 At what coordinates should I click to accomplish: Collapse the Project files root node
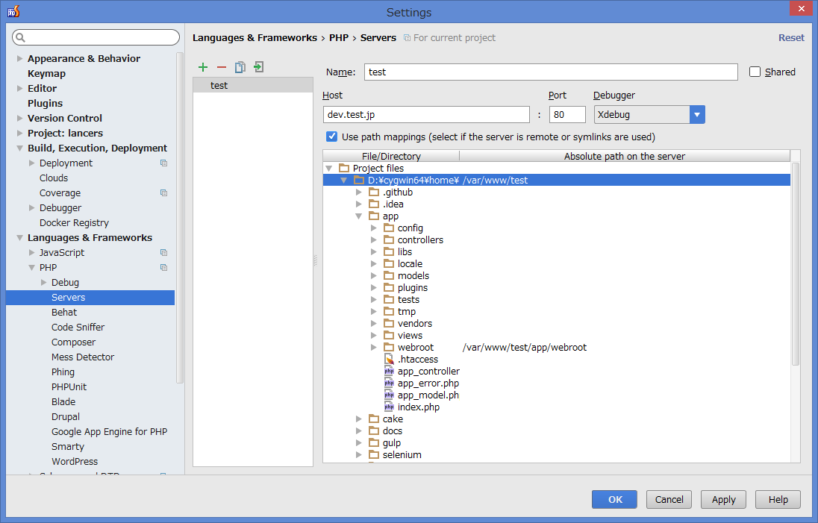click(x=329, y=169)
